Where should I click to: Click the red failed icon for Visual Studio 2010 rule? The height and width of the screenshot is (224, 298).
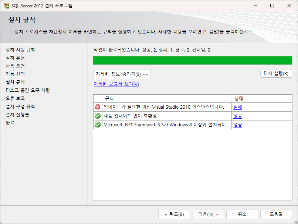click(x=98, y=107)
